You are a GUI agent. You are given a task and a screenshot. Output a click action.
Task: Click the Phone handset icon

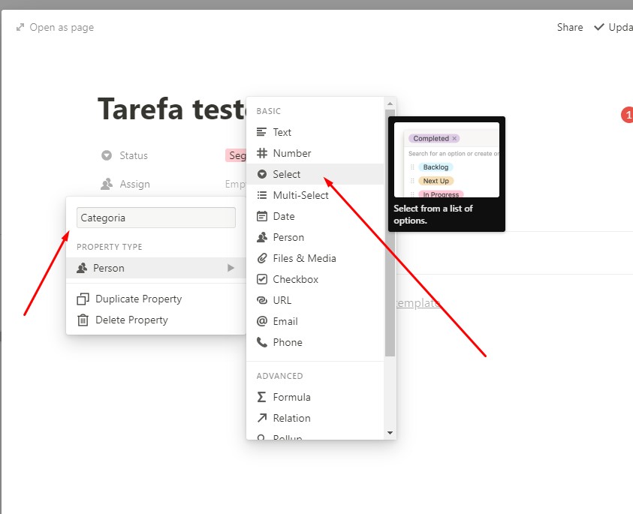click(261, 342)
